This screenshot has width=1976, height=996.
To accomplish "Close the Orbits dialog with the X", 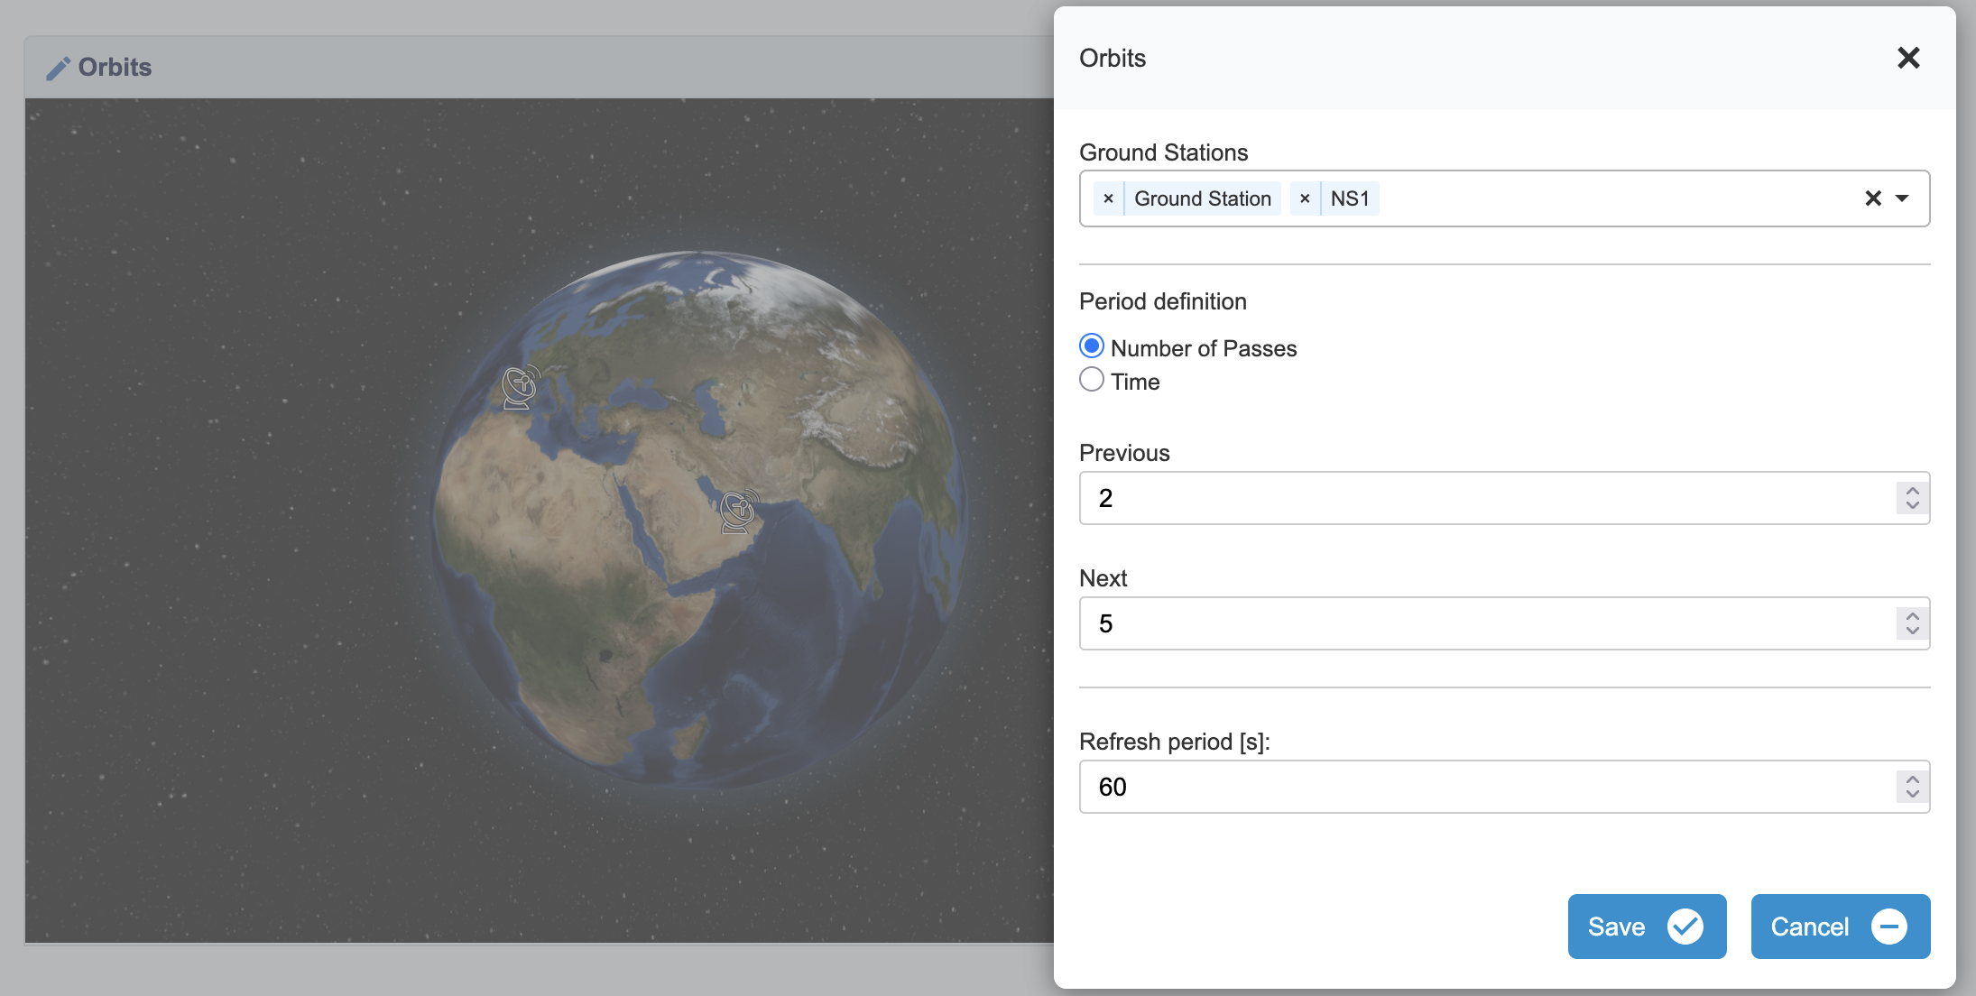I will (1908, 57).
